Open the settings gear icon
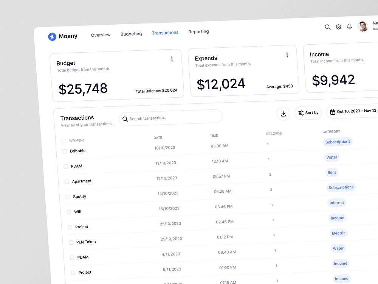 (x=338, y=27)
